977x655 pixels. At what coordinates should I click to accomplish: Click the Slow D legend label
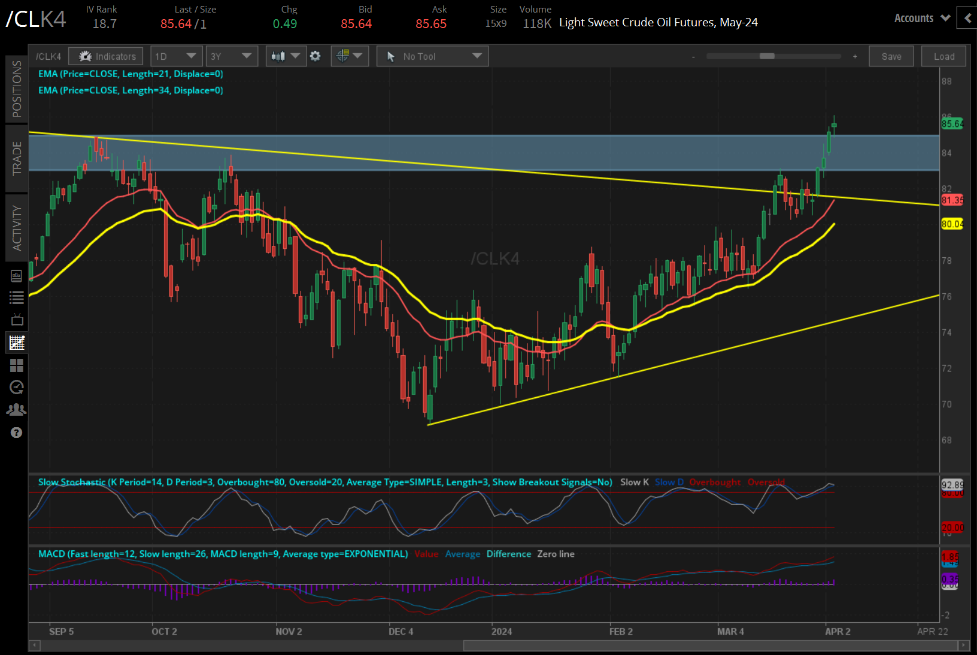pyautogui.click(x=669, y=482)
